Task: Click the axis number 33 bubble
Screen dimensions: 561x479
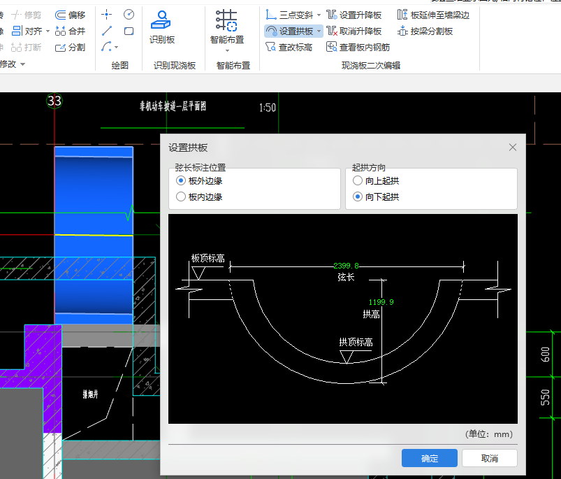Action: (x=54, y=101)
